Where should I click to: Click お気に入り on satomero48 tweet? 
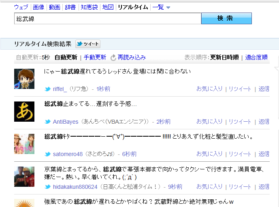[209, 154]
